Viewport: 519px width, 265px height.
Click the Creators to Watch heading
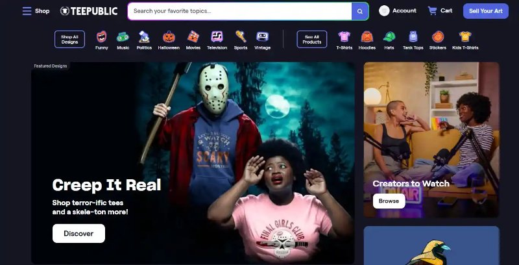click(411, 184)
